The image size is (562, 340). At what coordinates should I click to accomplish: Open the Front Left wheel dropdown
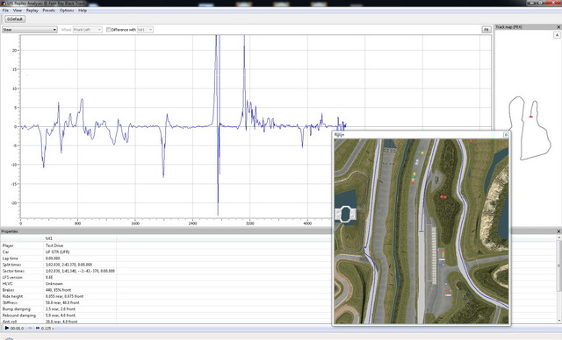pos(88,30)
